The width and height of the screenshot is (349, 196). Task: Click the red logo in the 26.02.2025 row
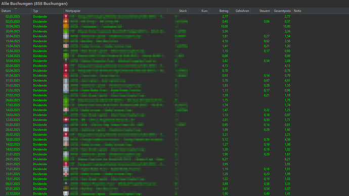66,135
